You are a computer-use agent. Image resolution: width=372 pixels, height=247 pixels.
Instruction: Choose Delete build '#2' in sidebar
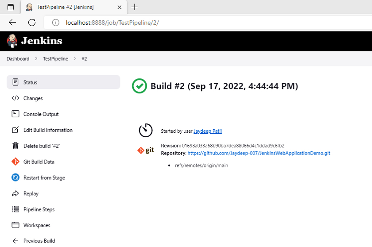pyautogui.click(x=63, y=146)
